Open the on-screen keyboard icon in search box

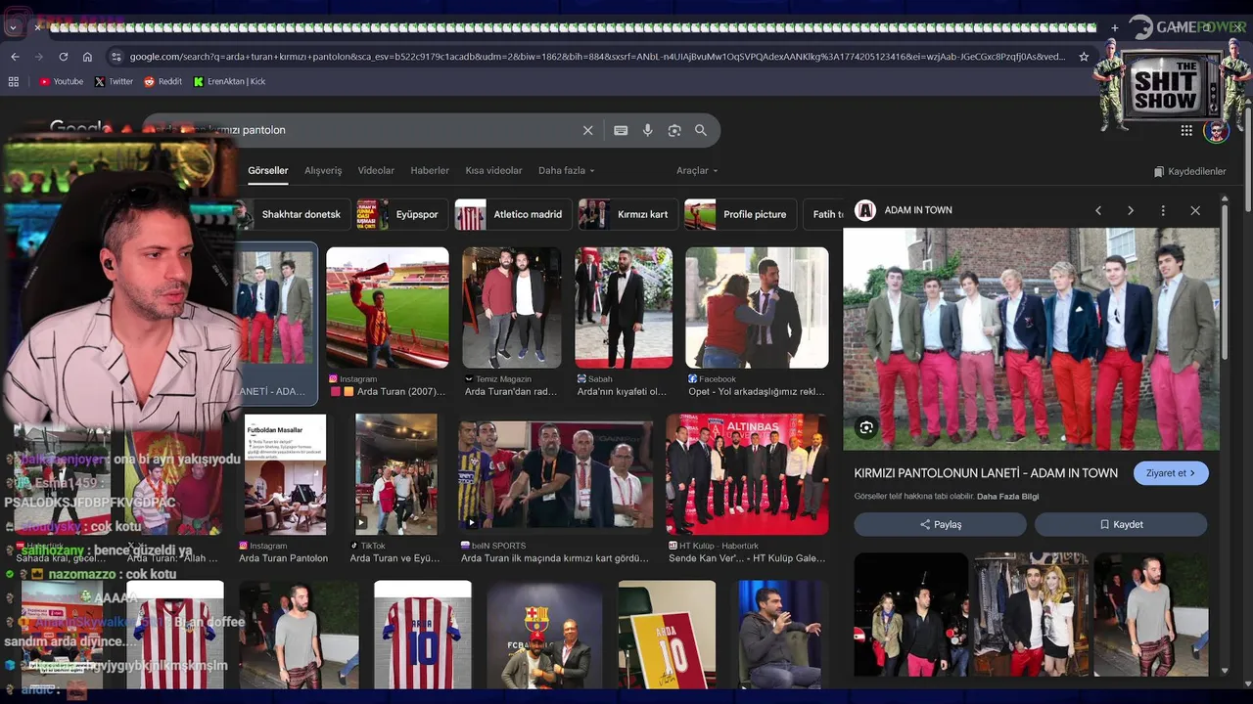(621, 130)
